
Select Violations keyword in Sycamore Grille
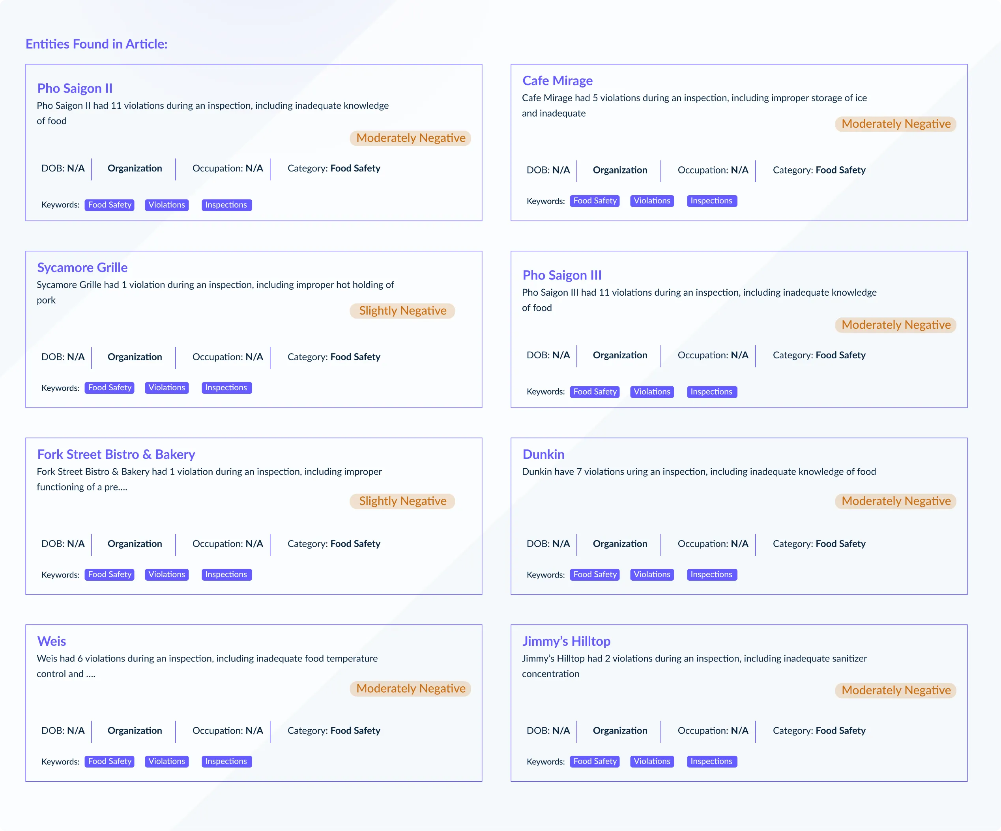167,388
